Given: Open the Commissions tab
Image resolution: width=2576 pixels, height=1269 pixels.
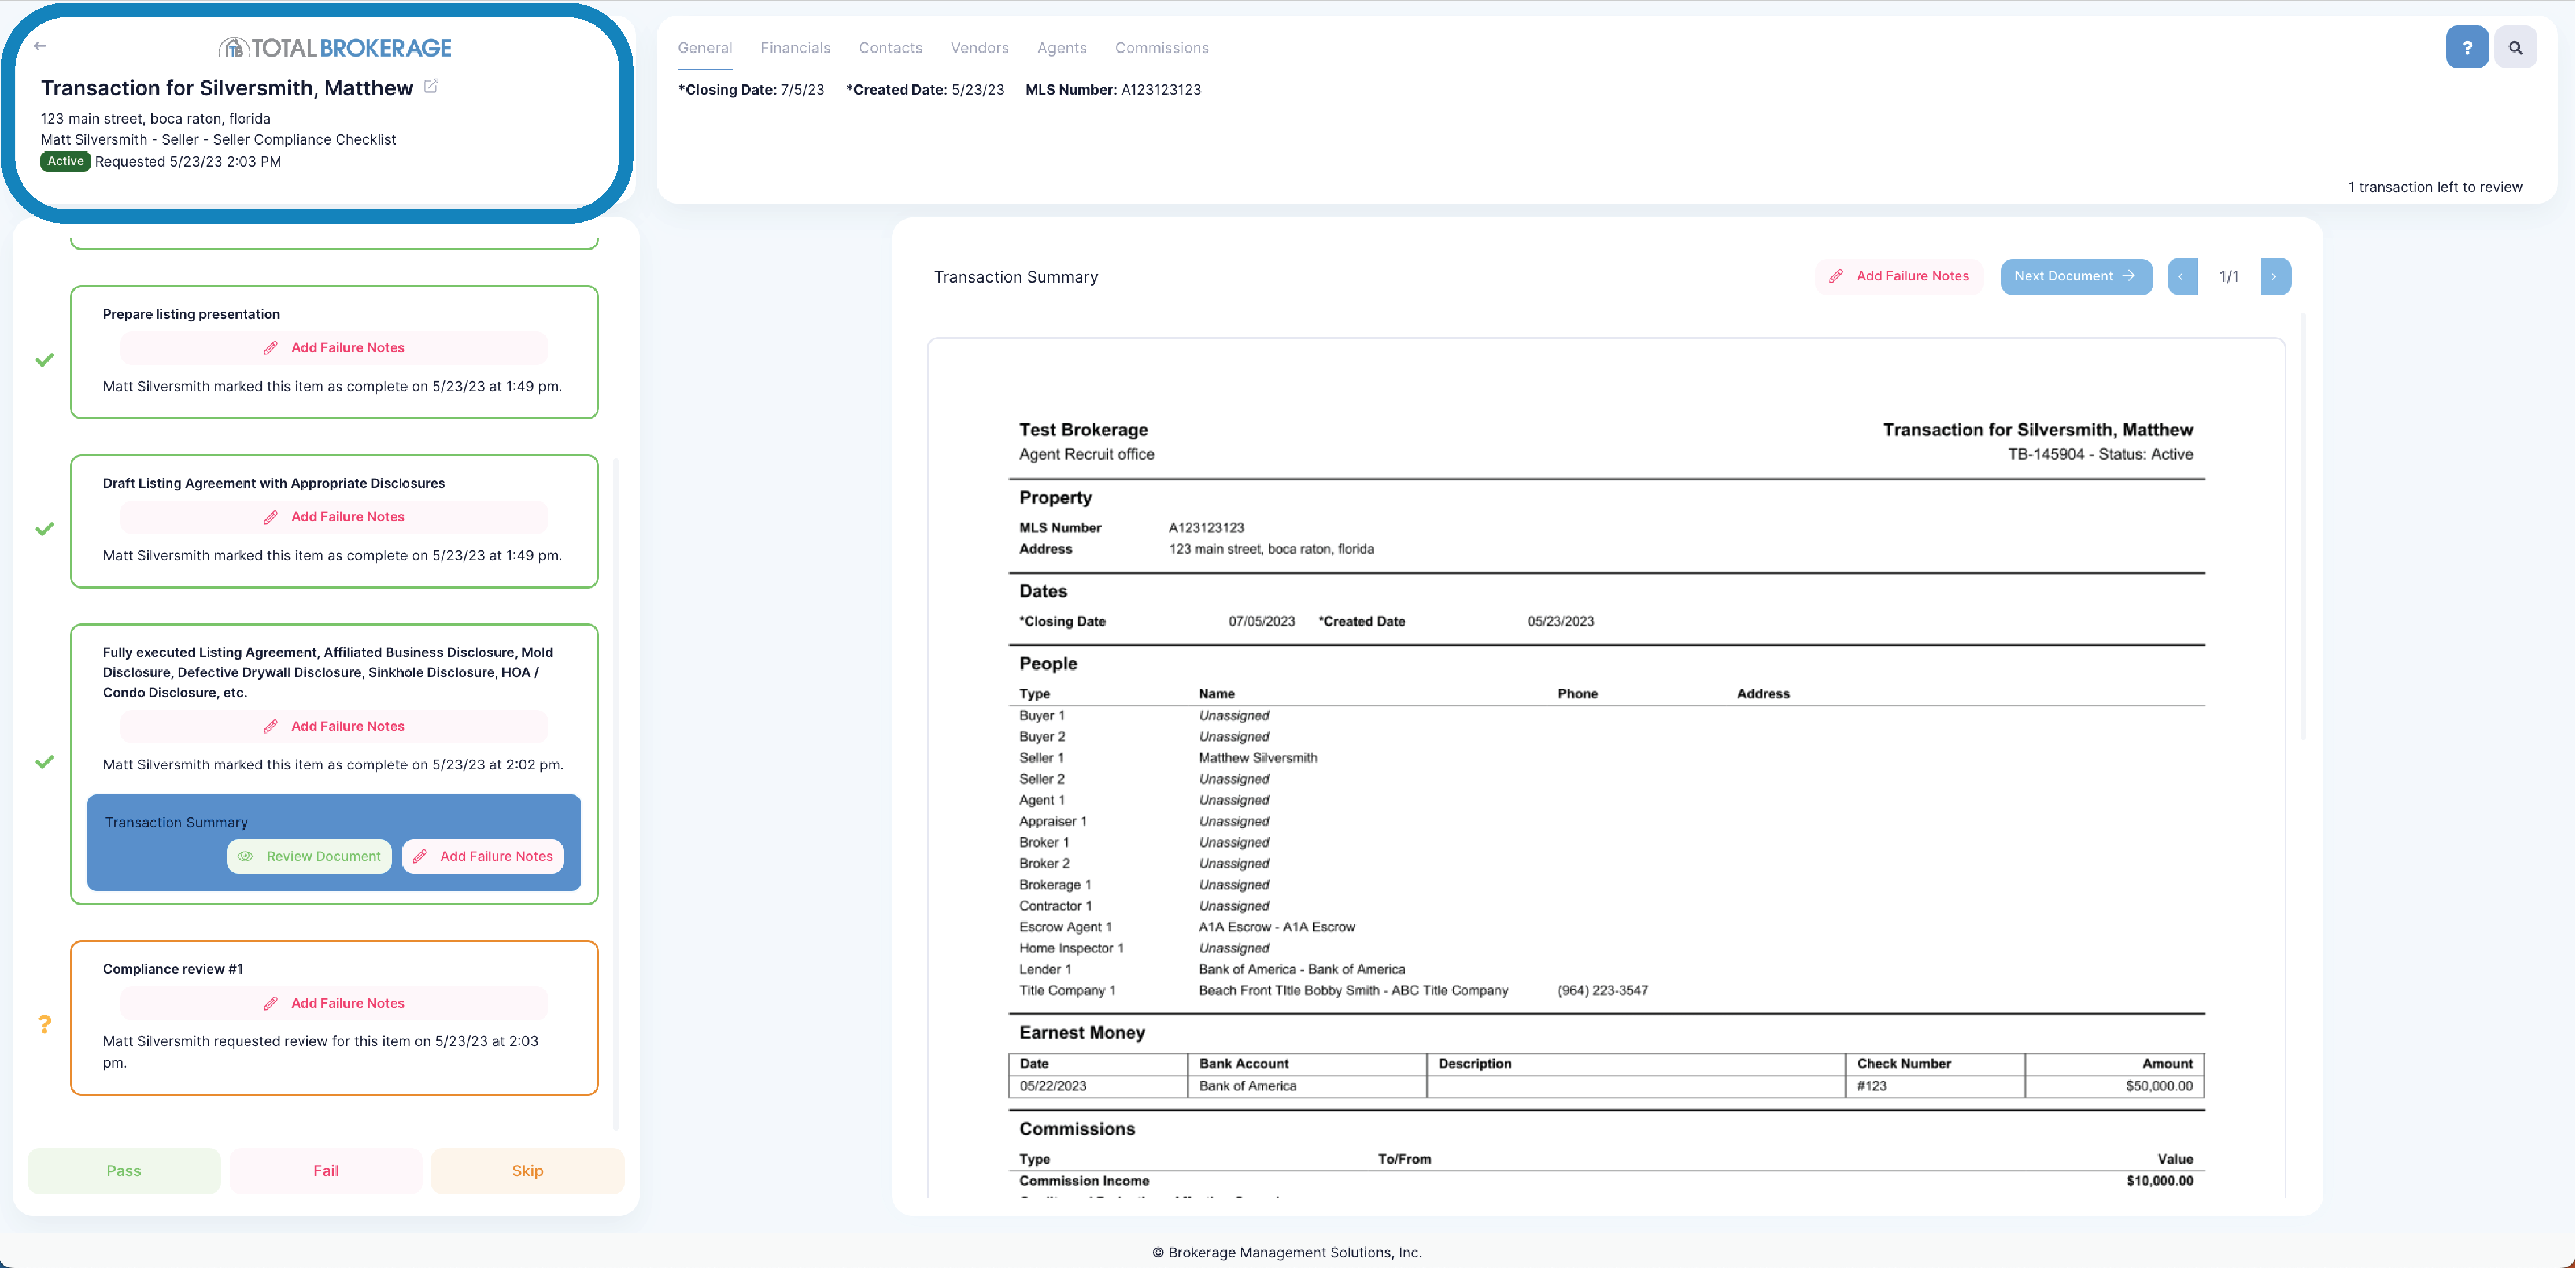Looking at the screenshot, I should (x=1161, y=48).
